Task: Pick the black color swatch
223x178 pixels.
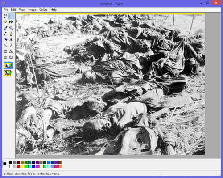Action: (x=11, y=162)
